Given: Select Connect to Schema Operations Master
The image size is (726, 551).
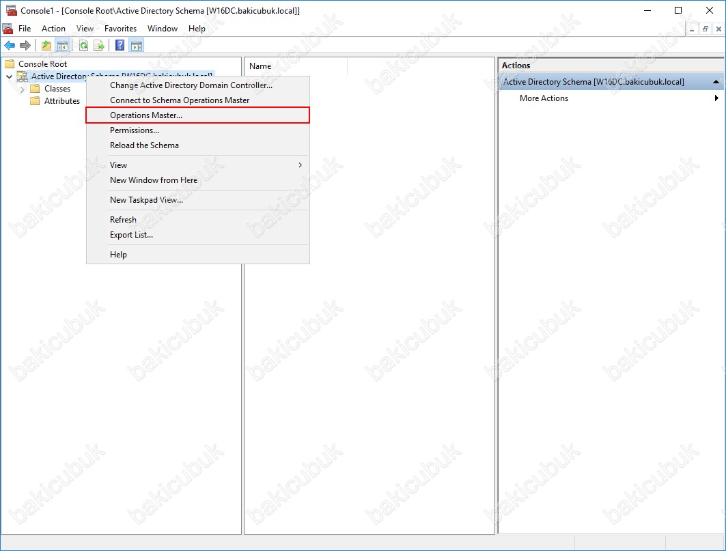Looking at the screenshot, I should pyautogui.click(x=197, y=100).
